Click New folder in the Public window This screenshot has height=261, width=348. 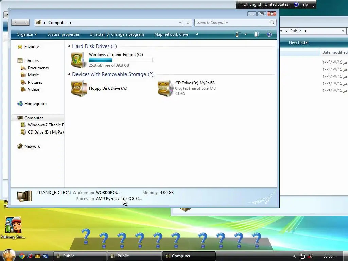pyautogui.click(x=298, y=42)
